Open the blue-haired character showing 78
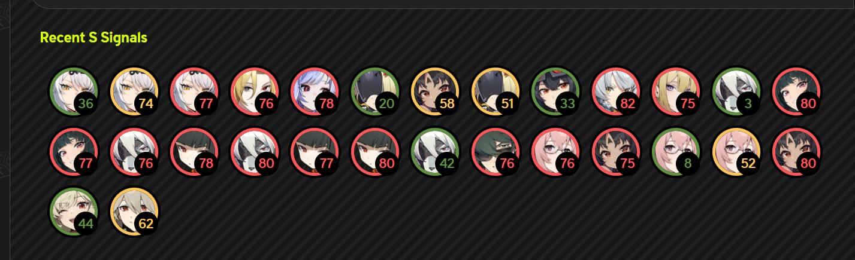855x260 pixels. [315, 91]
